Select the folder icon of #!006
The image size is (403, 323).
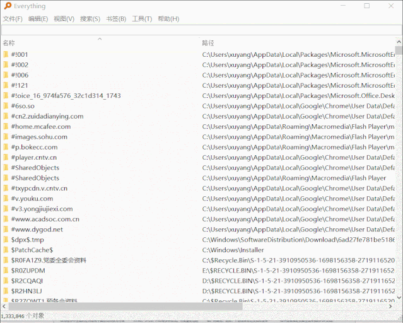(x=6, y=75)
